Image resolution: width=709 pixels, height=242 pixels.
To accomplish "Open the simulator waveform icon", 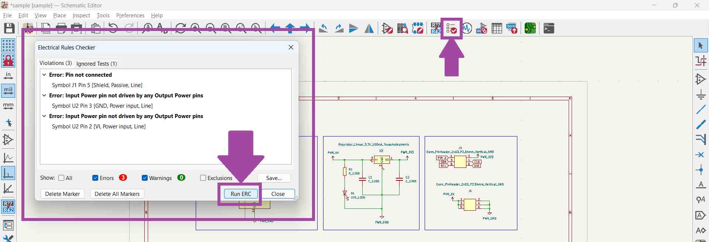I will (467, 28).
